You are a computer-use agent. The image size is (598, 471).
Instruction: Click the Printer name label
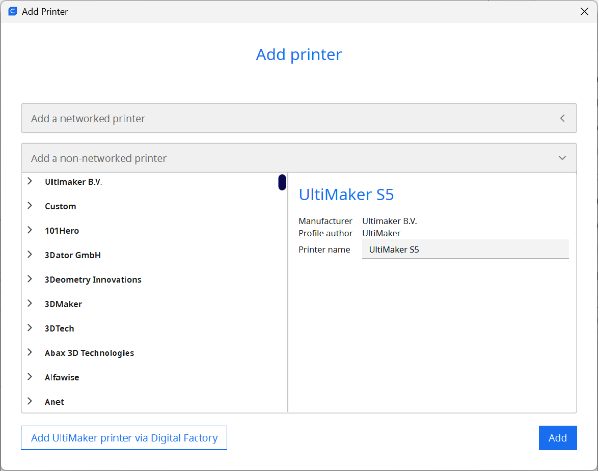click(x=324, y=250)
